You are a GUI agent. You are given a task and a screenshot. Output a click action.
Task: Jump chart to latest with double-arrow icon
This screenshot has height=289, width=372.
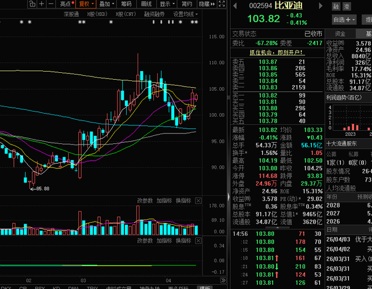pyautogui.click(x=223, y=280)
